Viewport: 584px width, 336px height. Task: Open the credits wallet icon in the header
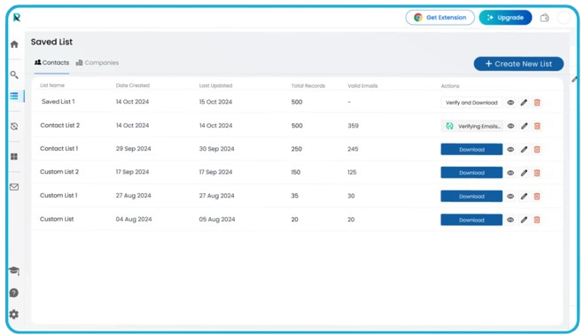click(544, 18)
